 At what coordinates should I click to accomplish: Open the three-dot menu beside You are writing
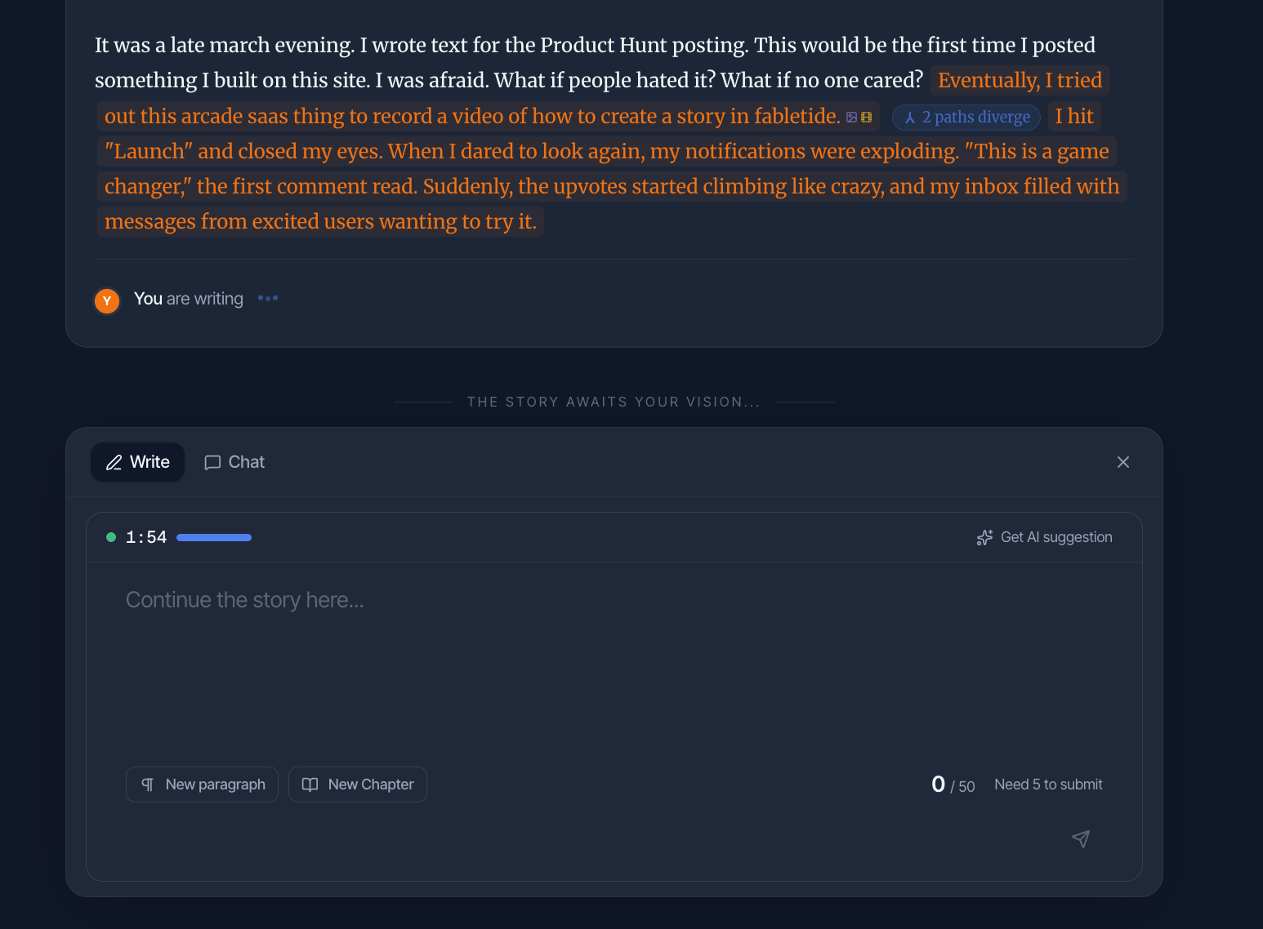[267, 298]
